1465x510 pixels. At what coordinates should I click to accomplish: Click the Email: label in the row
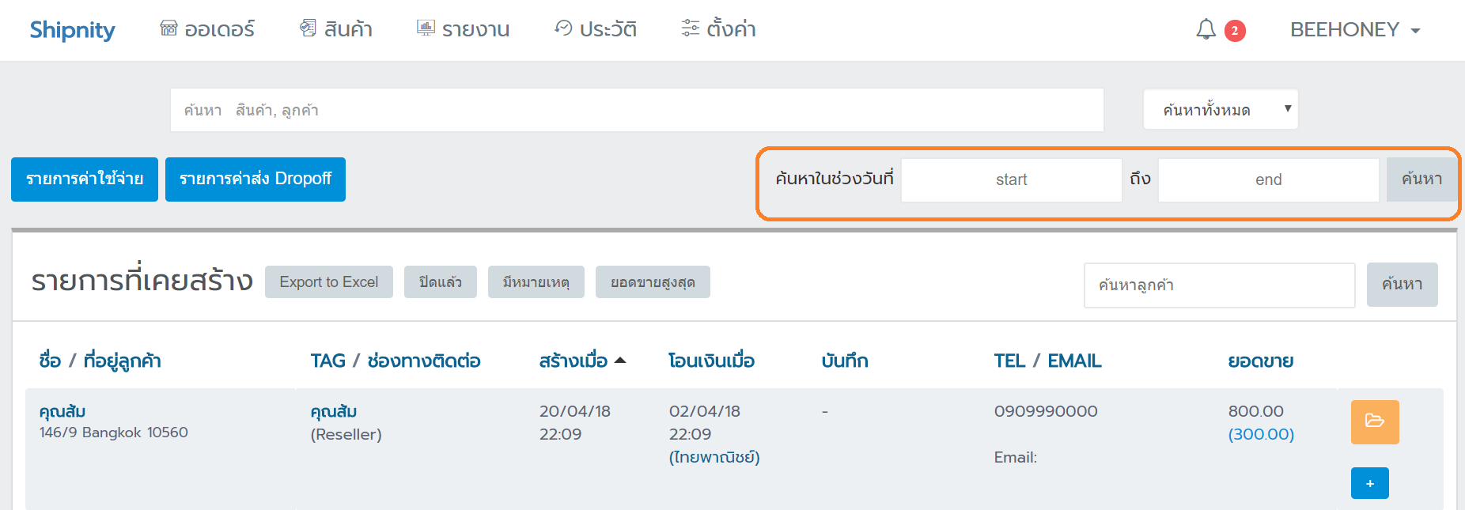(1016, 457)
